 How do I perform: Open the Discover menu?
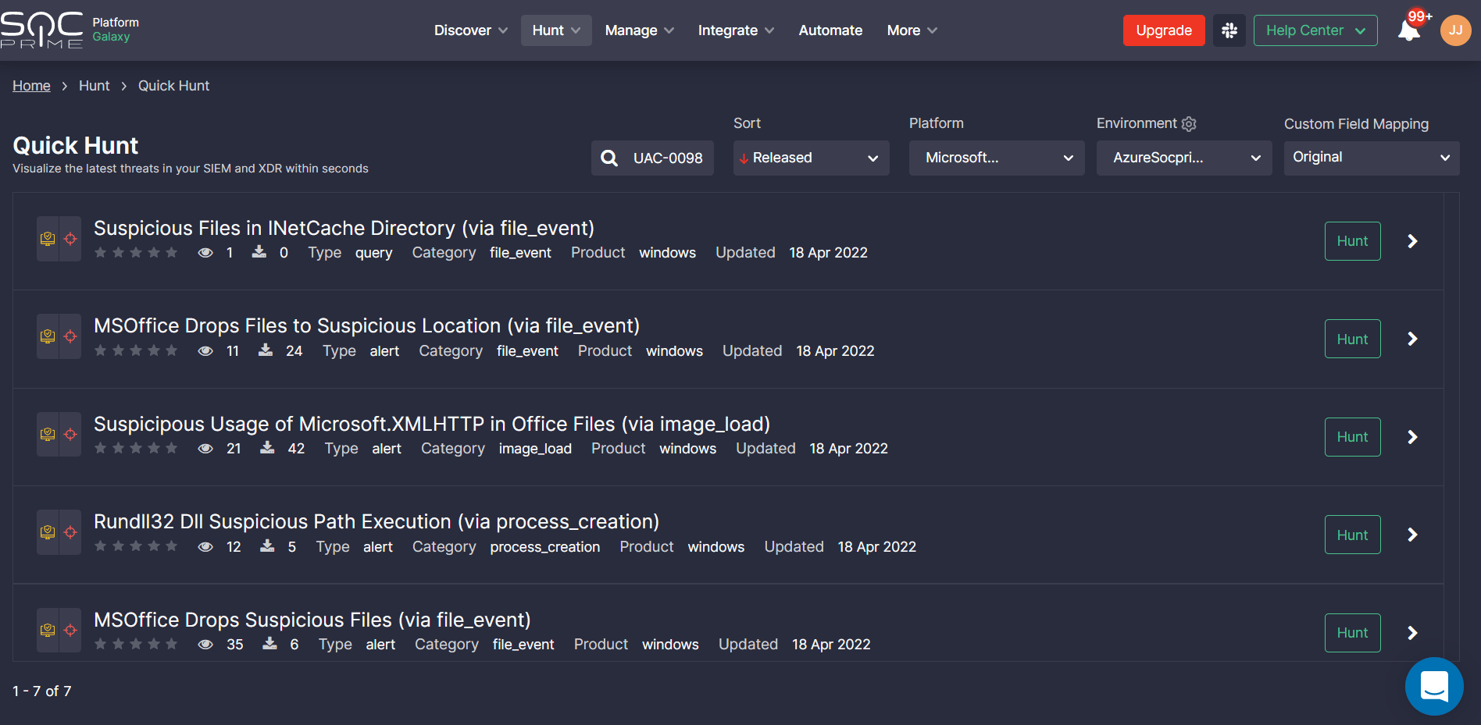470,30
